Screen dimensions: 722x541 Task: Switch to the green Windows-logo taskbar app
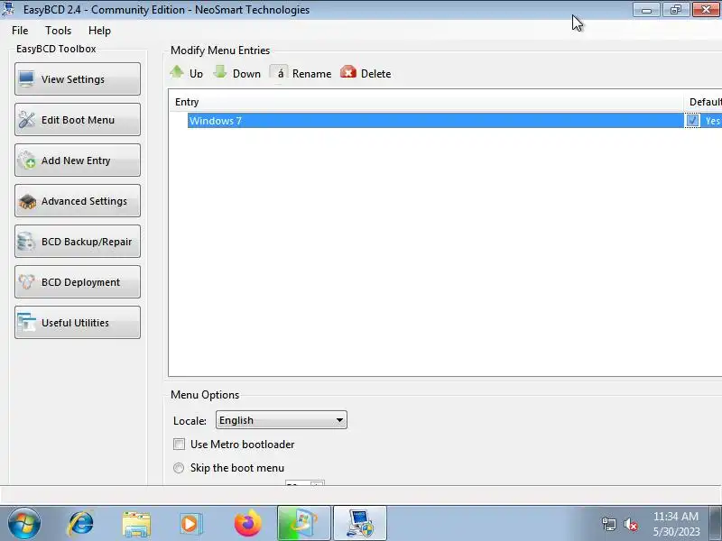[x=304, y=524]
